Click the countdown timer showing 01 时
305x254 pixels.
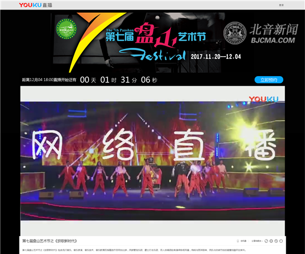[x=108, y=80]
